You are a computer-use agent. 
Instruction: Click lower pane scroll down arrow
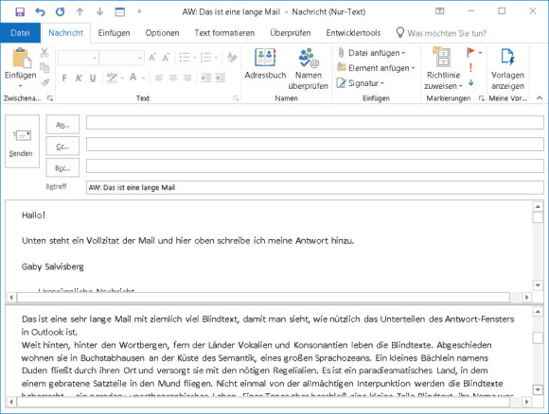(x=538, y=389)
